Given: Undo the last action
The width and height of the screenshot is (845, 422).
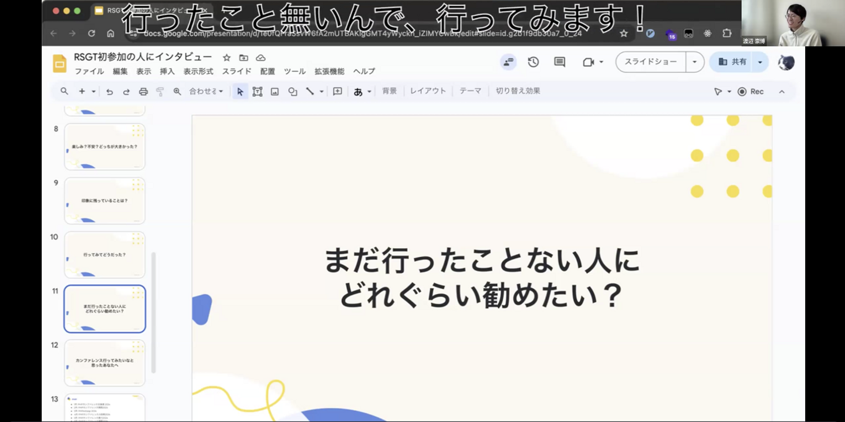Looking at the screenshot, I should (109, 92).
